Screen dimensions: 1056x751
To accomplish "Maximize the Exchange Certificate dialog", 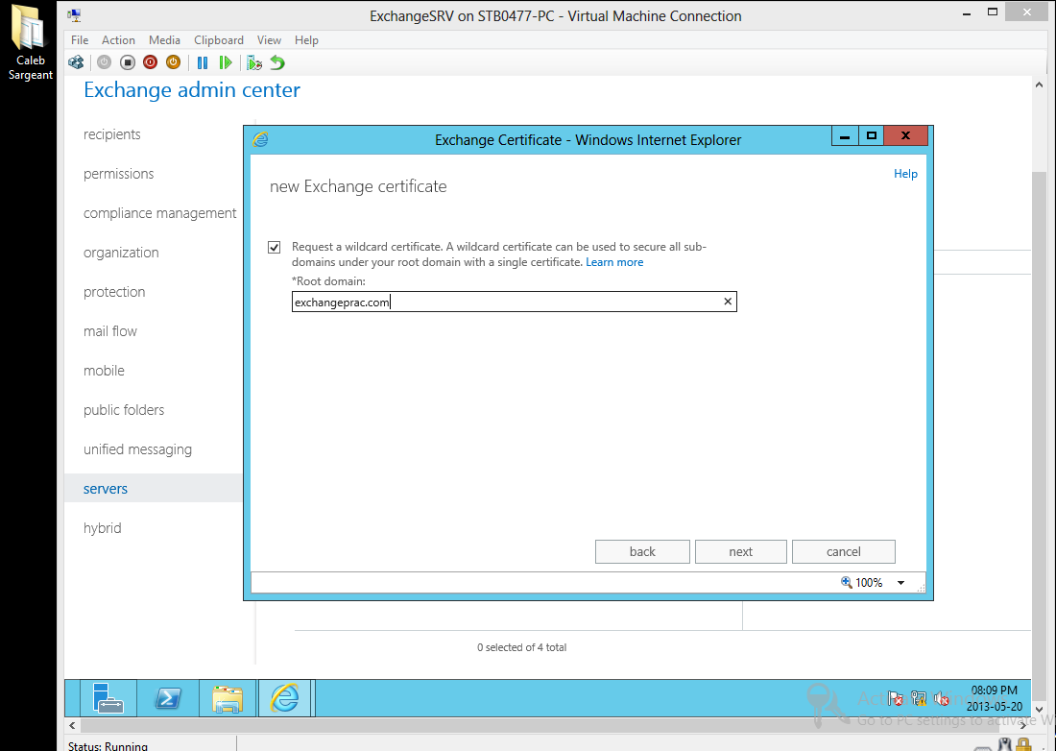I will tap(871, 135).
